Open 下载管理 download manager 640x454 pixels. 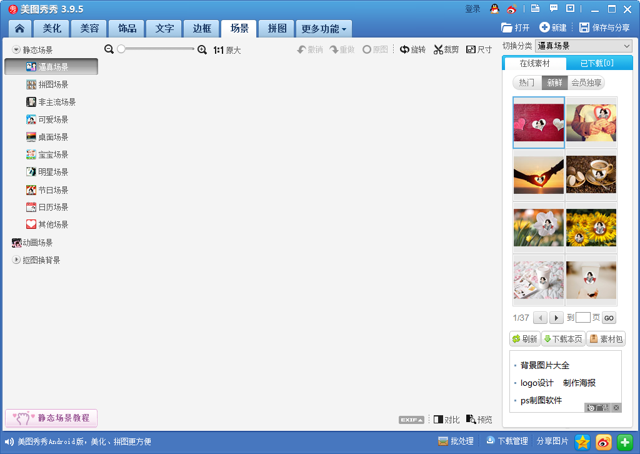[x=507, y=441]
